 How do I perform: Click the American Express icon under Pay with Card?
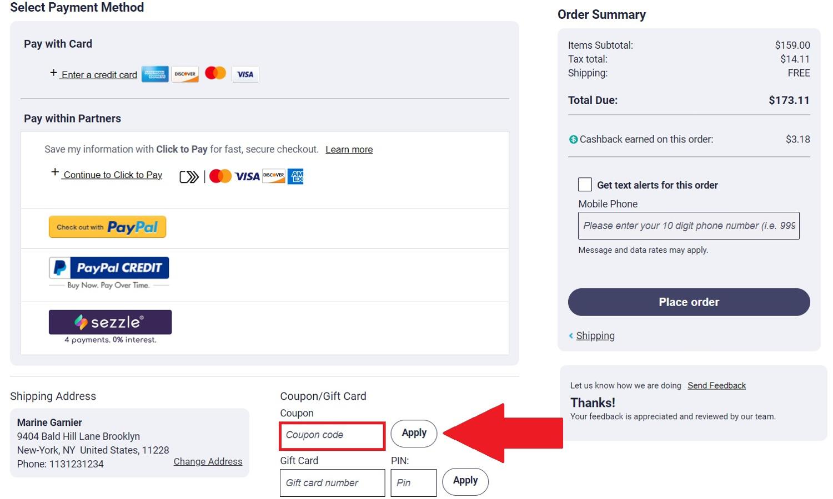155,74
